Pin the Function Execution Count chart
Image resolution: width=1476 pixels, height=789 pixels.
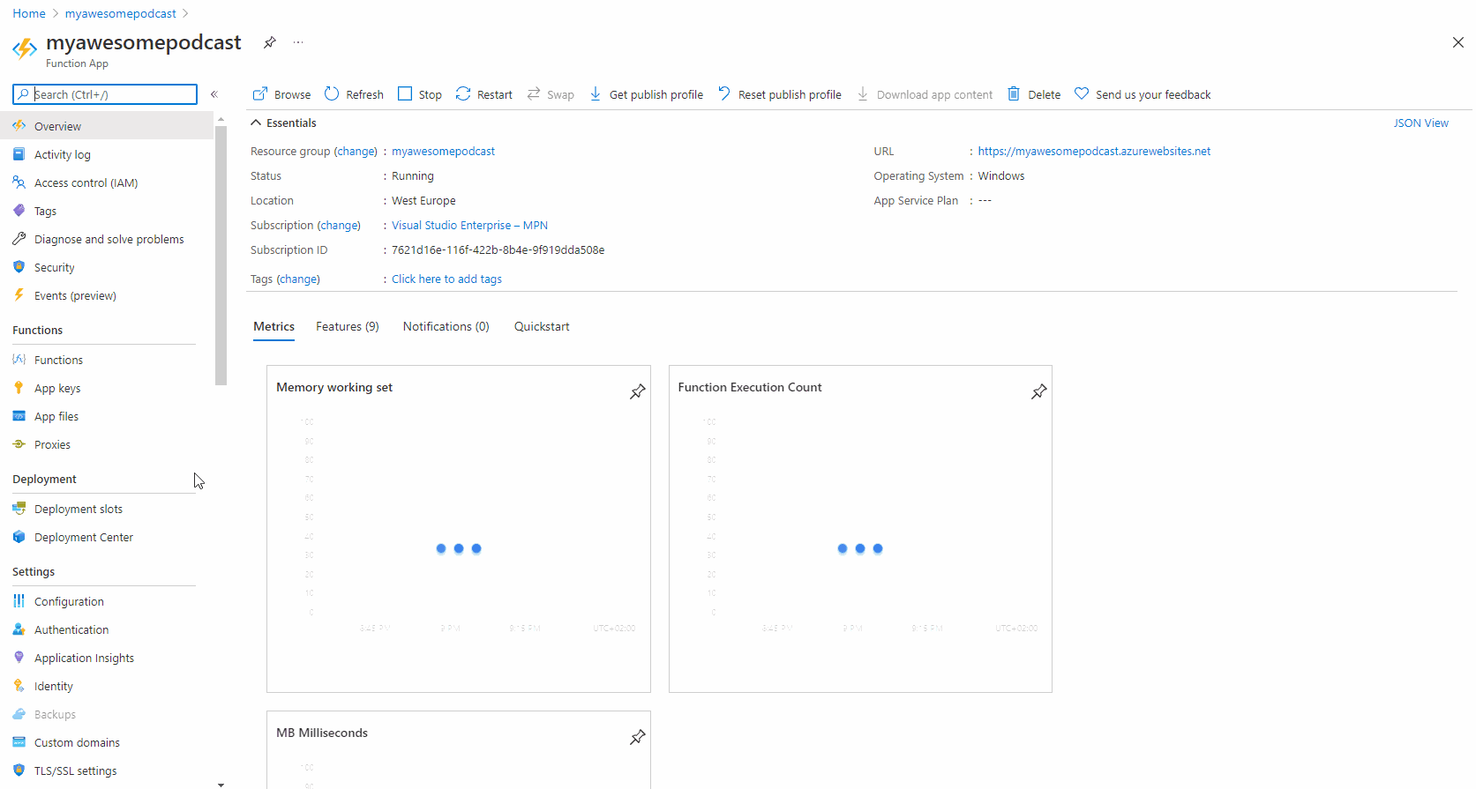[x=1038, y=391]
